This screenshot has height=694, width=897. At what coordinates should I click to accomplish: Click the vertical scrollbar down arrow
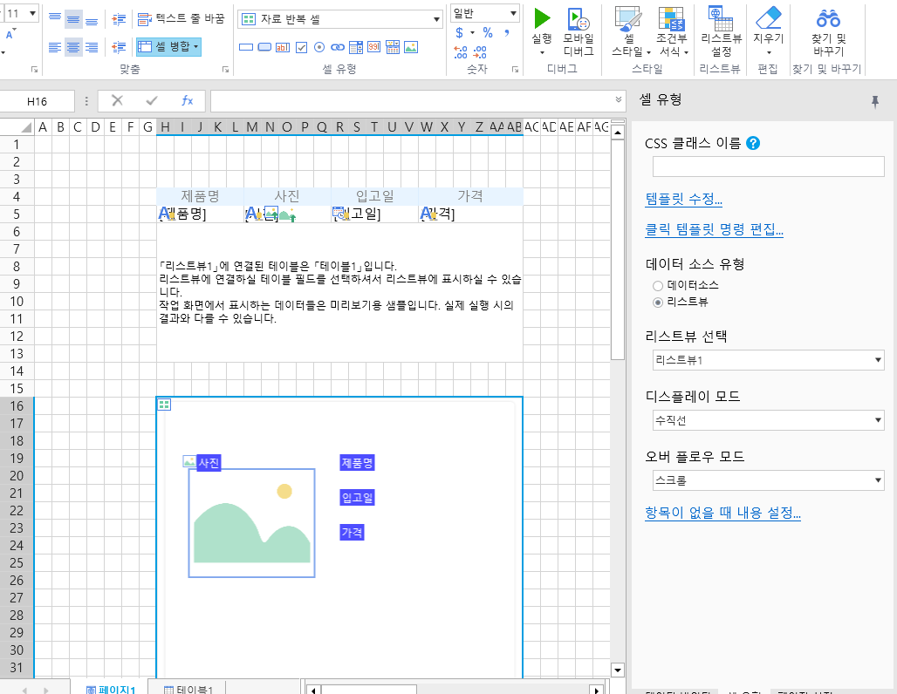(x=618, y=670)
